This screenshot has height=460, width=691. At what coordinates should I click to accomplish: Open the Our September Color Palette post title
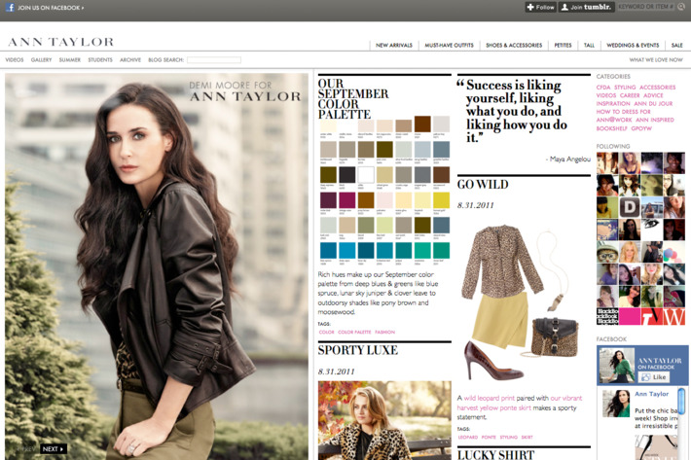353,99
